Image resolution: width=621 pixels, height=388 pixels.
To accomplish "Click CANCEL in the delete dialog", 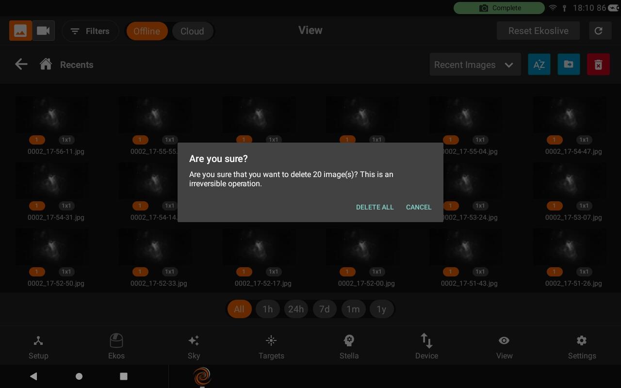I will tap(419, 207).
